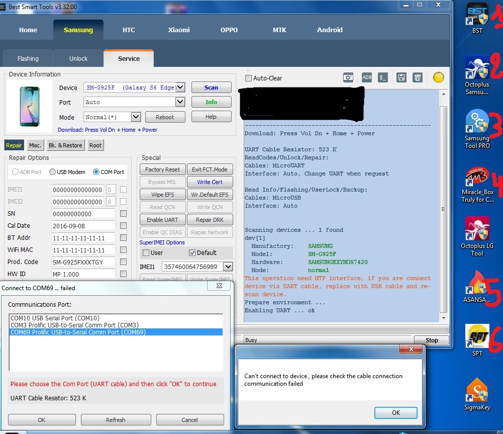503x434 pixels.
Task: Enable the Auto-Clear checkbox
Action: tap(248, 78)
